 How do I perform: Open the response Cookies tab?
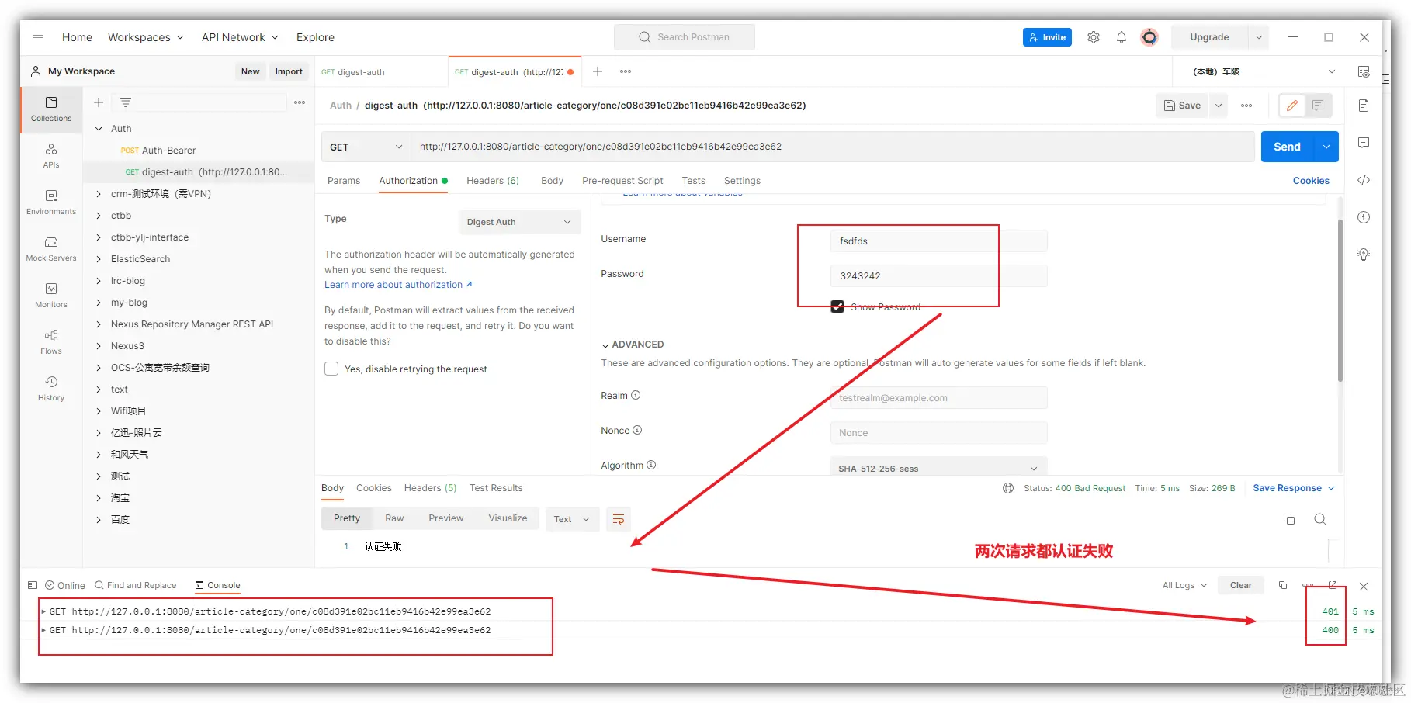point(374,488)
